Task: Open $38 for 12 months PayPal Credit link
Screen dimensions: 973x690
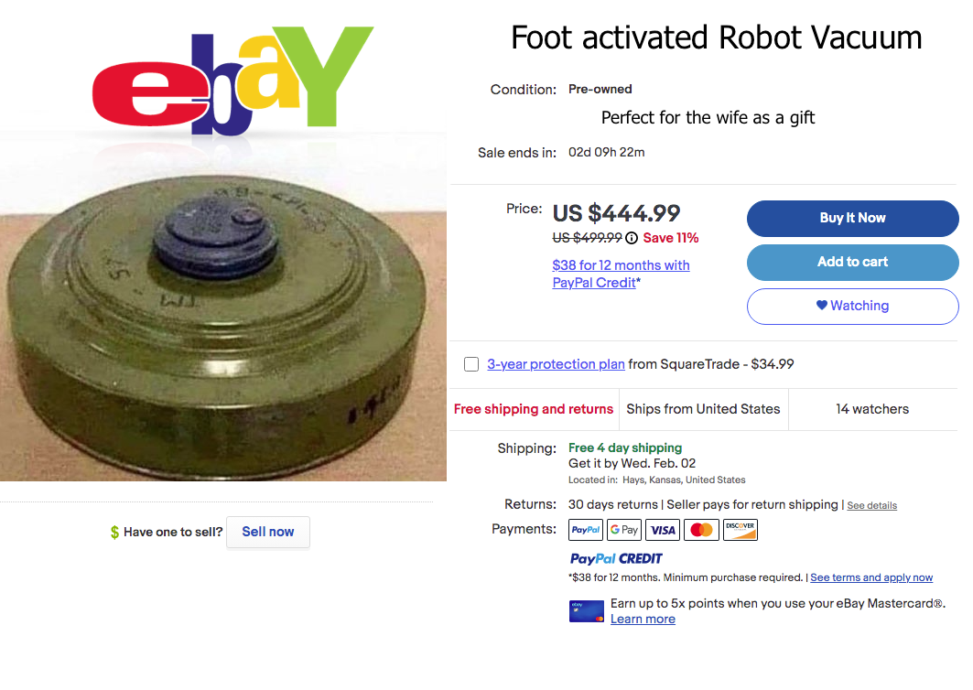Action: click(x=620, y=274)
